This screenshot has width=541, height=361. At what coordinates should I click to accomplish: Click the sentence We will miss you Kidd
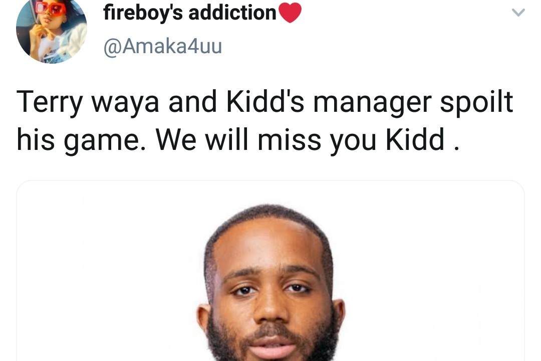[307, 140]
